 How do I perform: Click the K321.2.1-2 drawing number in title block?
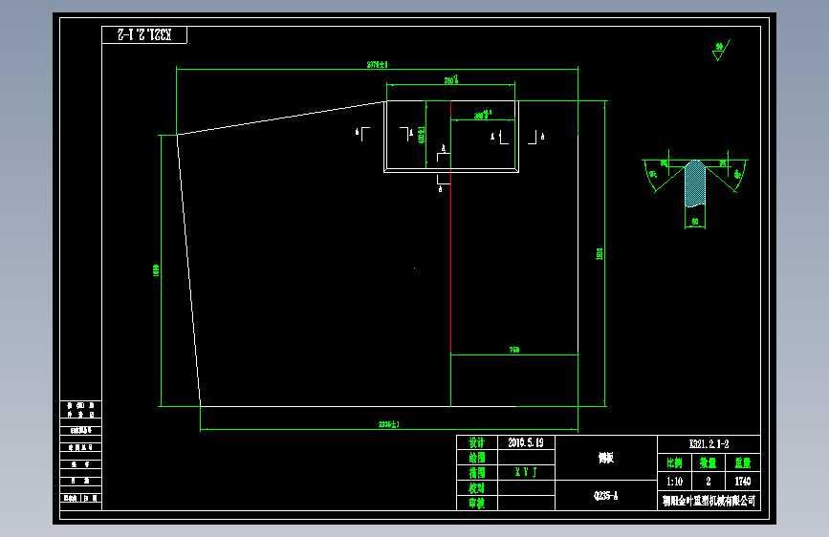(709, 444)
